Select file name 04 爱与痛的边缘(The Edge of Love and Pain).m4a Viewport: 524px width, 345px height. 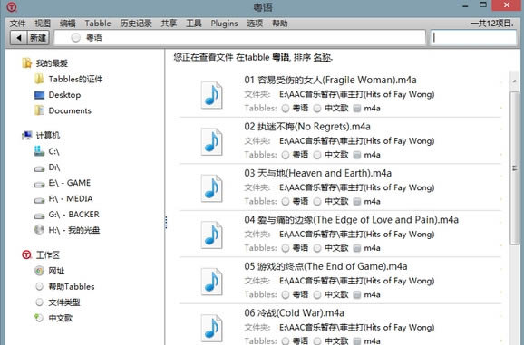point(351,220)
